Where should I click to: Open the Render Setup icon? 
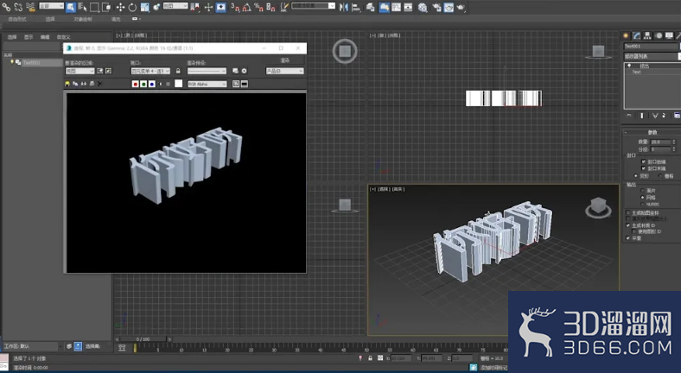[436, 7]
